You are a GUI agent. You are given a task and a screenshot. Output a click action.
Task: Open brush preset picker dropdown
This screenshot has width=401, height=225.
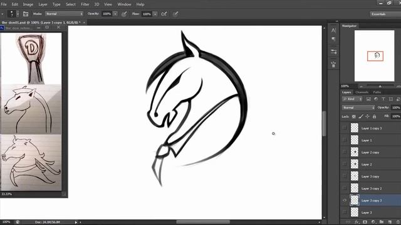pos(18,14)
